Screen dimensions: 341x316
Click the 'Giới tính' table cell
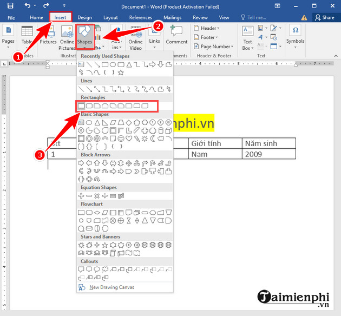(x=215, y=143)
